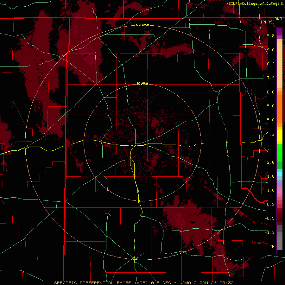Click the DKD label above the legend
Image resolution: width=285 pixels, height=285 pixels.
(x=278, y=19)
